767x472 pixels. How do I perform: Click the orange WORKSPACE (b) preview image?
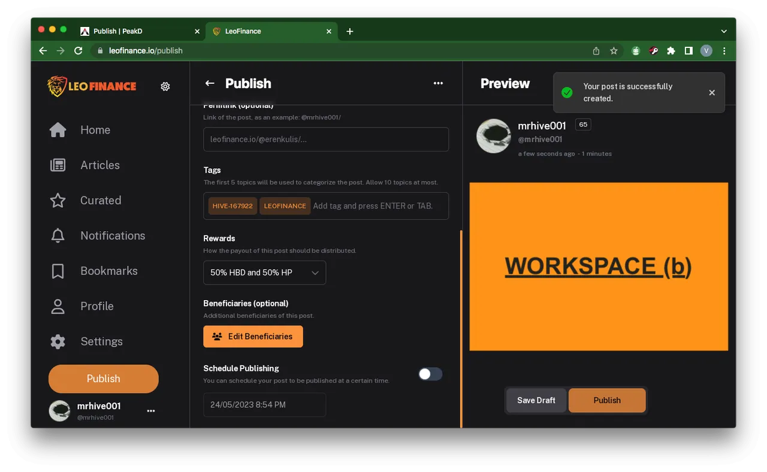click(599, 267)
